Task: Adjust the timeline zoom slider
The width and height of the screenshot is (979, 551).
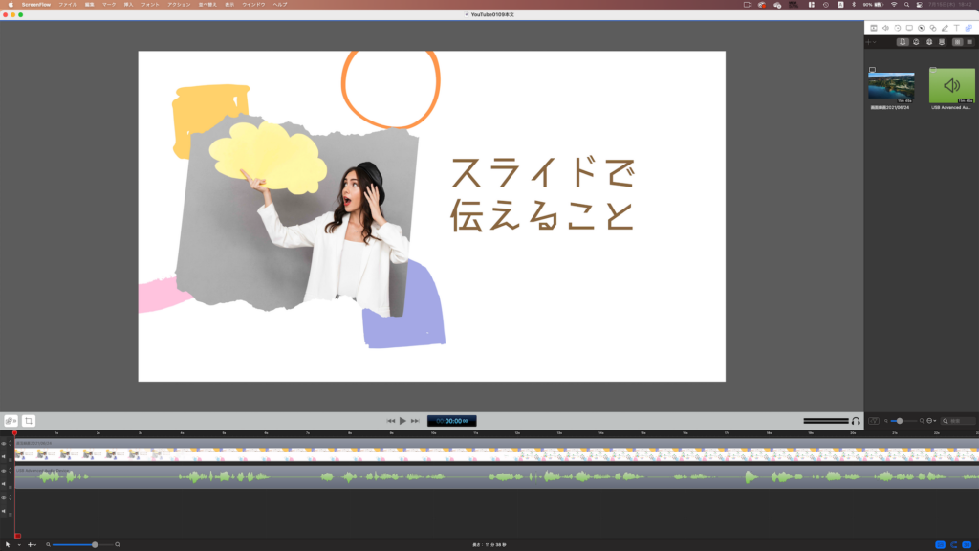Action: click(x=95, y=544)
